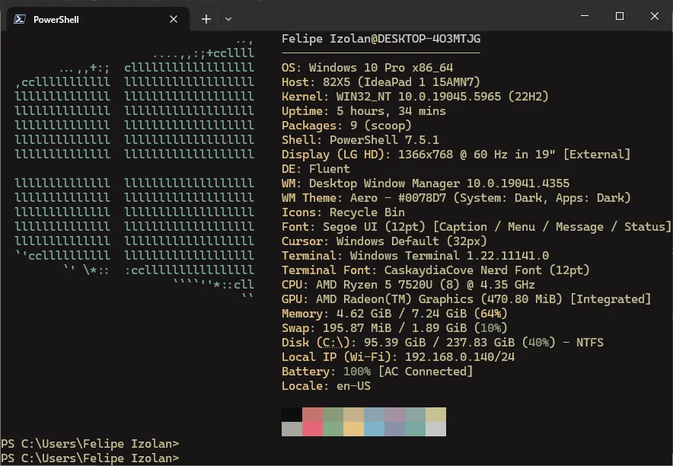Click the 'Uptime: 5 hours, 34 mins' line

[364, 111]
